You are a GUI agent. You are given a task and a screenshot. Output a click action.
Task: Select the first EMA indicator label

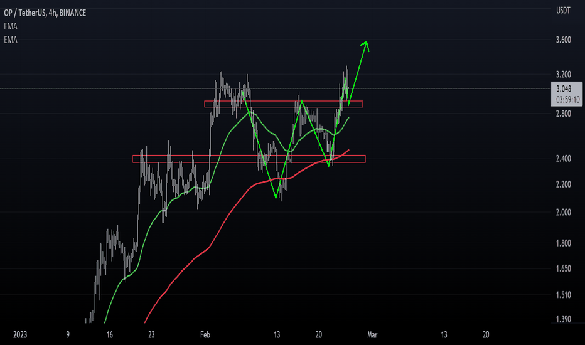pyautogui.click(x=11, y=26)
